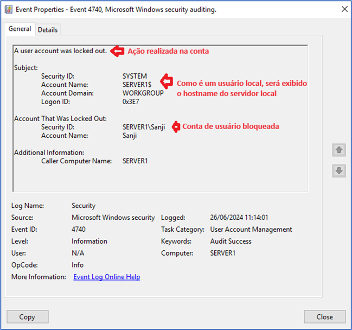Screen dimensions: 352x330
Task: Click the red arrow beside SERVER1\Sanji
Action: click(175, 127)
